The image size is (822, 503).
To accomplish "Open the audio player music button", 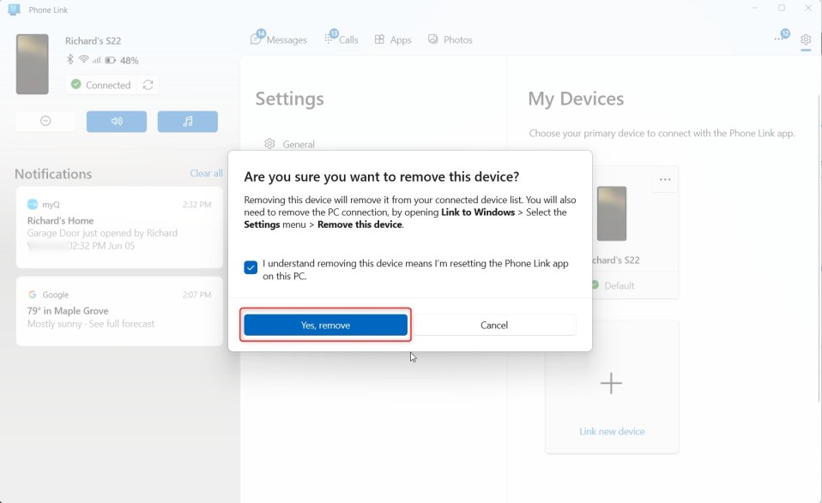I will (x=188, y=121).
